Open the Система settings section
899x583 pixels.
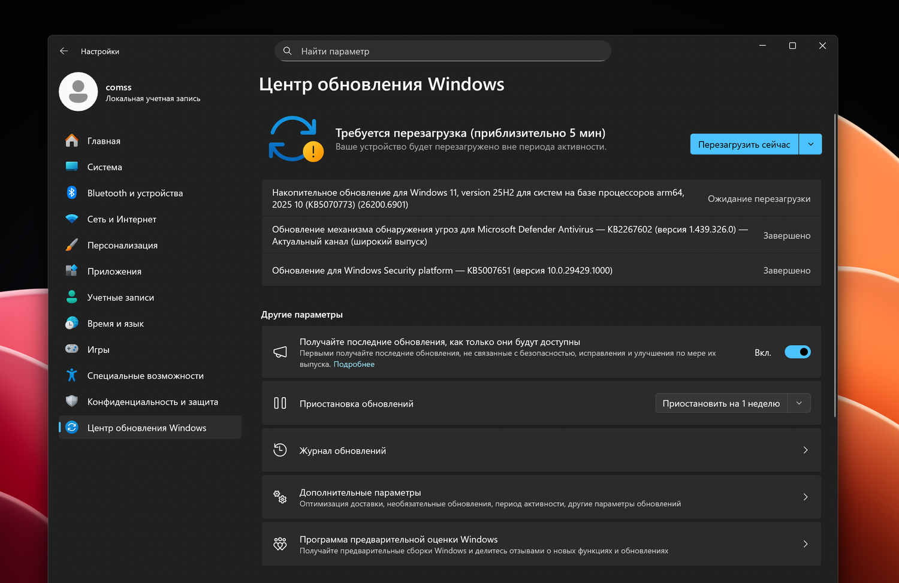(105, 167)
